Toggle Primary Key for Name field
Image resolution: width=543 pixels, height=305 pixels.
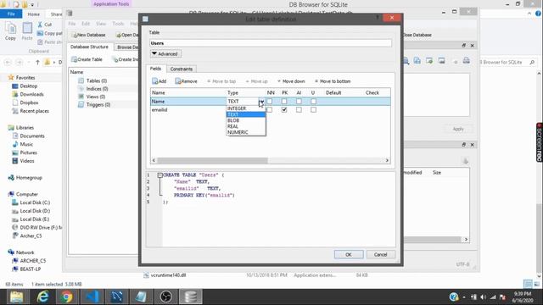(x=284, y=102)
